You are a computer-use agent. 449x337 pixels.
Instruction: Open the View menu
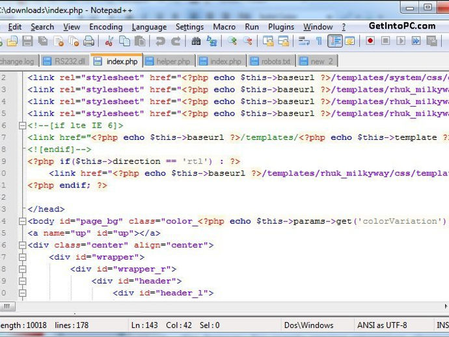[72, 27]
